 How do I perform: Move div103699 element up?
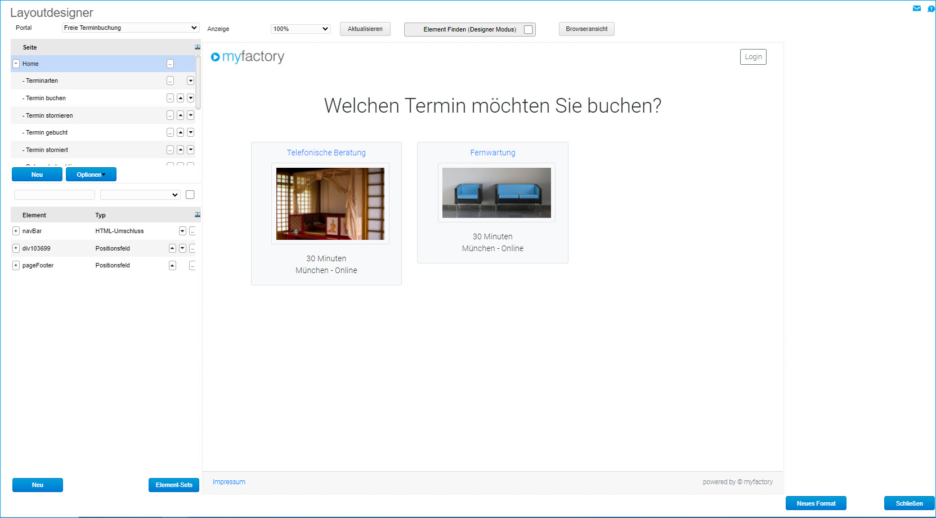(x=172, y=248)
